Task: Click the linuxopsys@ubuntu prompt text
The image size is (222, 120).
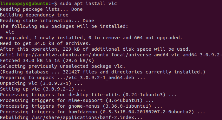Action: [24, 3]
